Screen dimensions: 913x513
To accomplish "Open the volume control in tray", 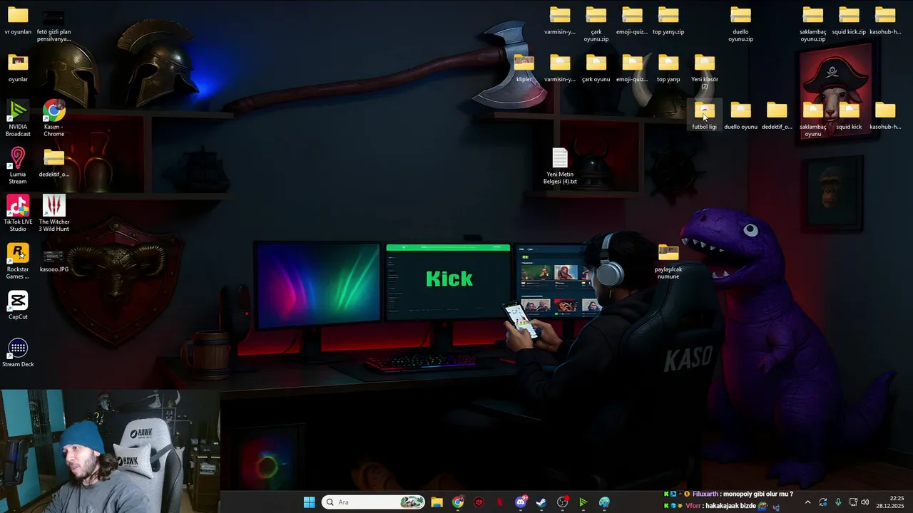I will point(865,502).
